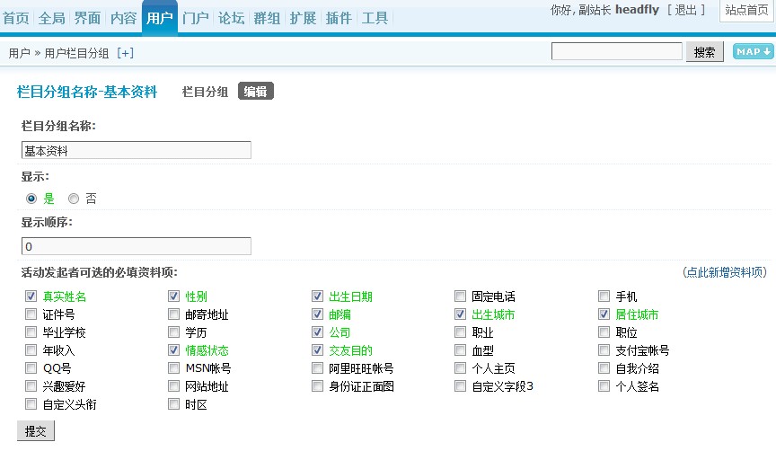Screen dimensions: 776x451
Task: Click the 显示顺序 input field
Action: 137,246
